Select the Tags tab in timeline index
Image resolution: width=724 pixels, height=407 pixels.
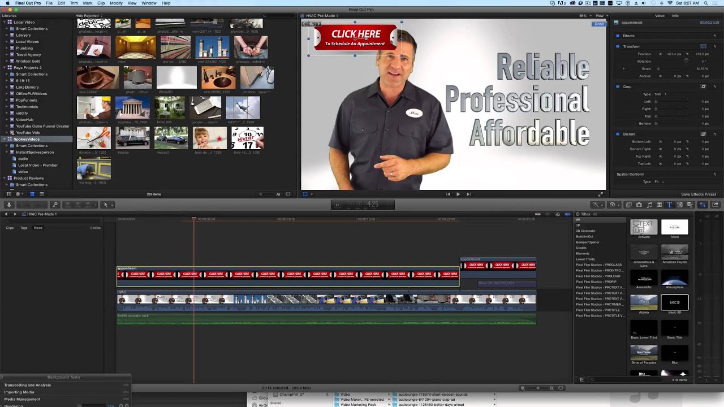(24, 228)
